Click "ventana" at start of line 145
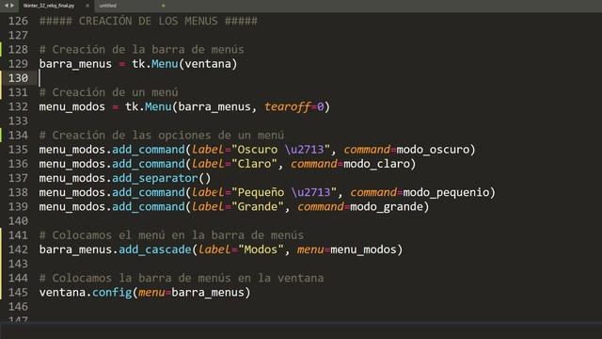This screenshot has width=602, height=339. pyautogui.click(x=62, y=293)
